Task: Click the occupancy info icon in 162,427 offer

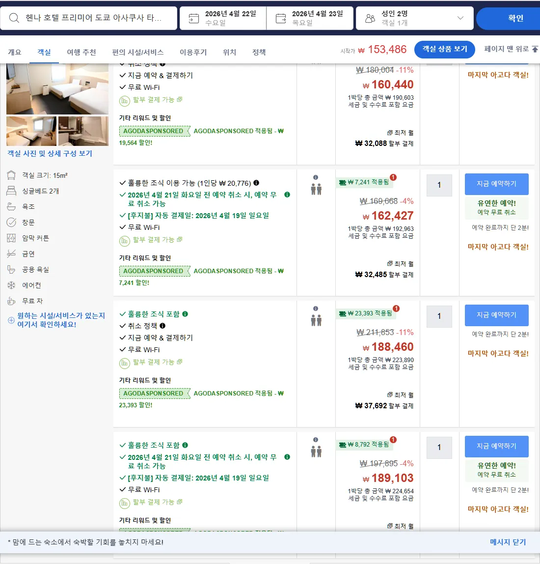Action: (x=316, y=177)
